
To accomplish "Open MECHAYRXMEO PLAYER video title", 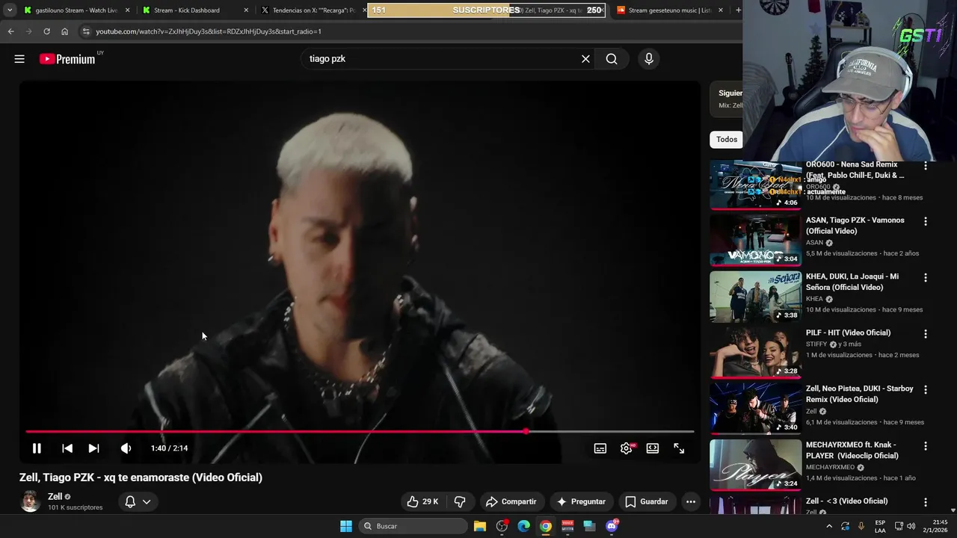I will (854, 450).
